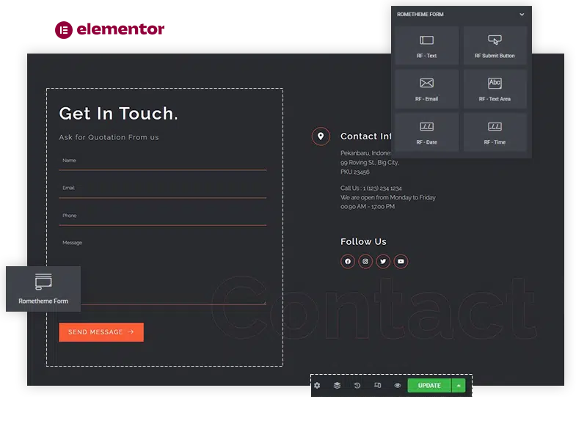Viewport: 587px width, 440px height.
Task: Open the YouTube social icon
Action: pyautogui.click(x=401, y=261)
